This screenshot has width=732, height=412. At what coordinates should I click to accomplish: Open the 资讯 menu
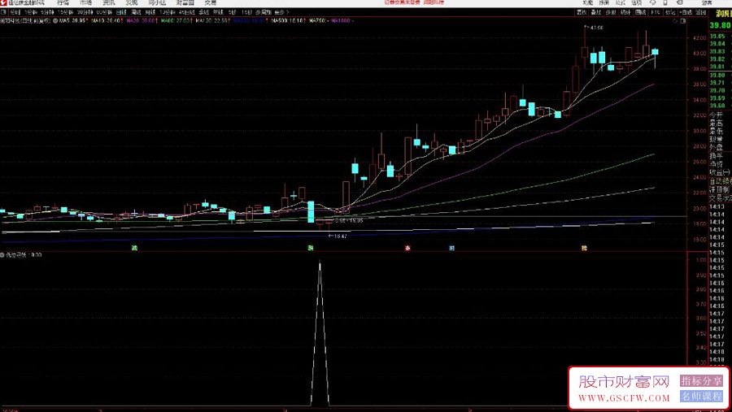[x=109, y=2]
